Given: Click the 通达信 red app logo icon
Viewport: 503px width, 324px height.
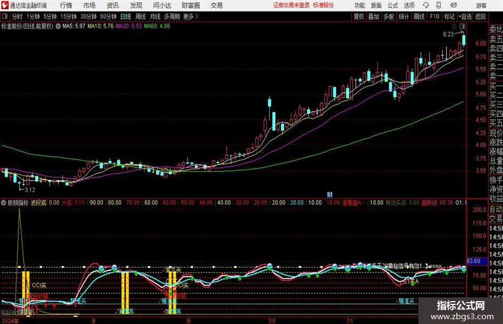Looking at the screenshot, I should (x=5, y=5).
